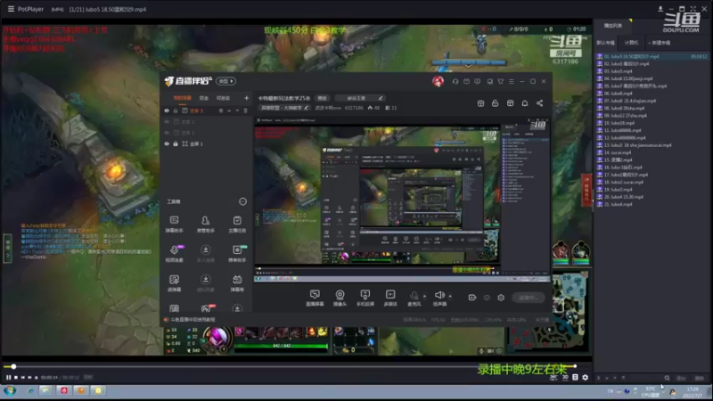Delete the 文本 3 layer with trash icon

coord(246,110)
